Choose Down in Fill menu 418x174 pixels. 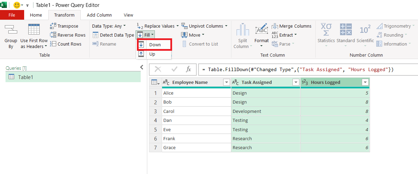[154, 45]
